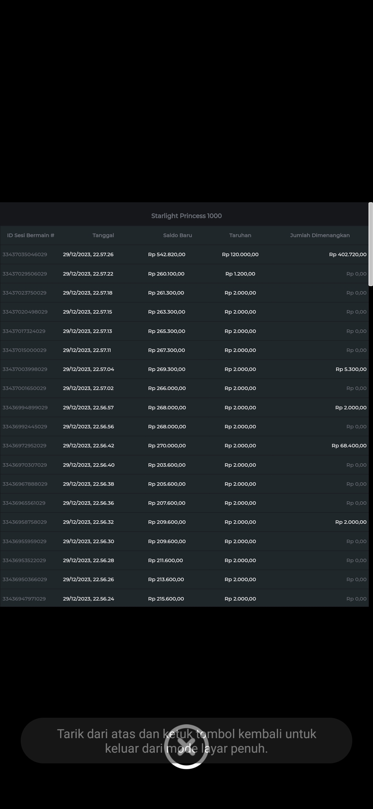373x809 pixels.
Task: Click the Tanggal column header
Action: coord(103,235)
